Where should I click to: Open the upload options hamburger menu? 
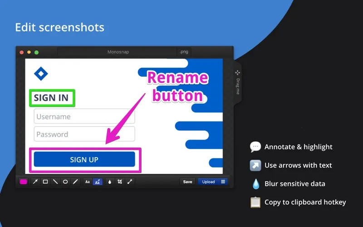(223, 182)
